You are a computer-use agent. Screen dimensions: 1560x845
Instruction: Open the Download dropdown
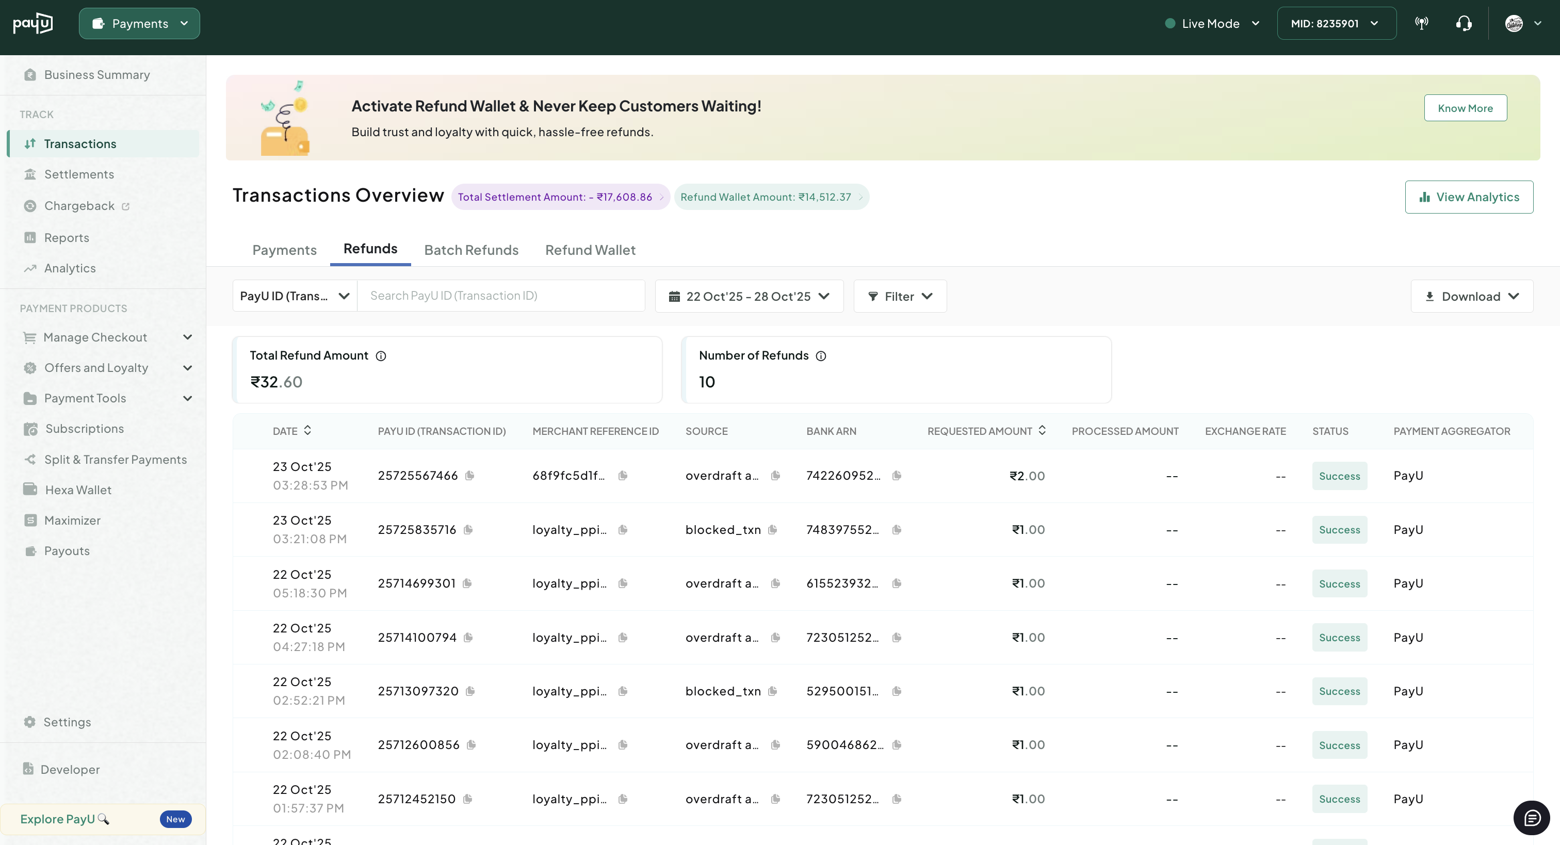coord(1472,296)
